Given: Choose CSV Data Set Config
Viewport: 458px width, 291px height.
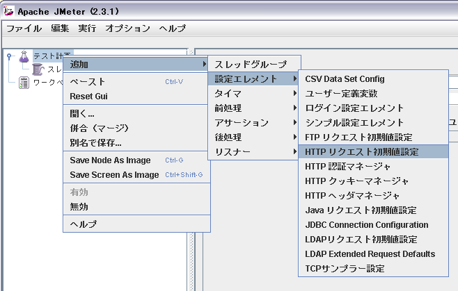Looking at the screenshot, I should tap(345, 78).
